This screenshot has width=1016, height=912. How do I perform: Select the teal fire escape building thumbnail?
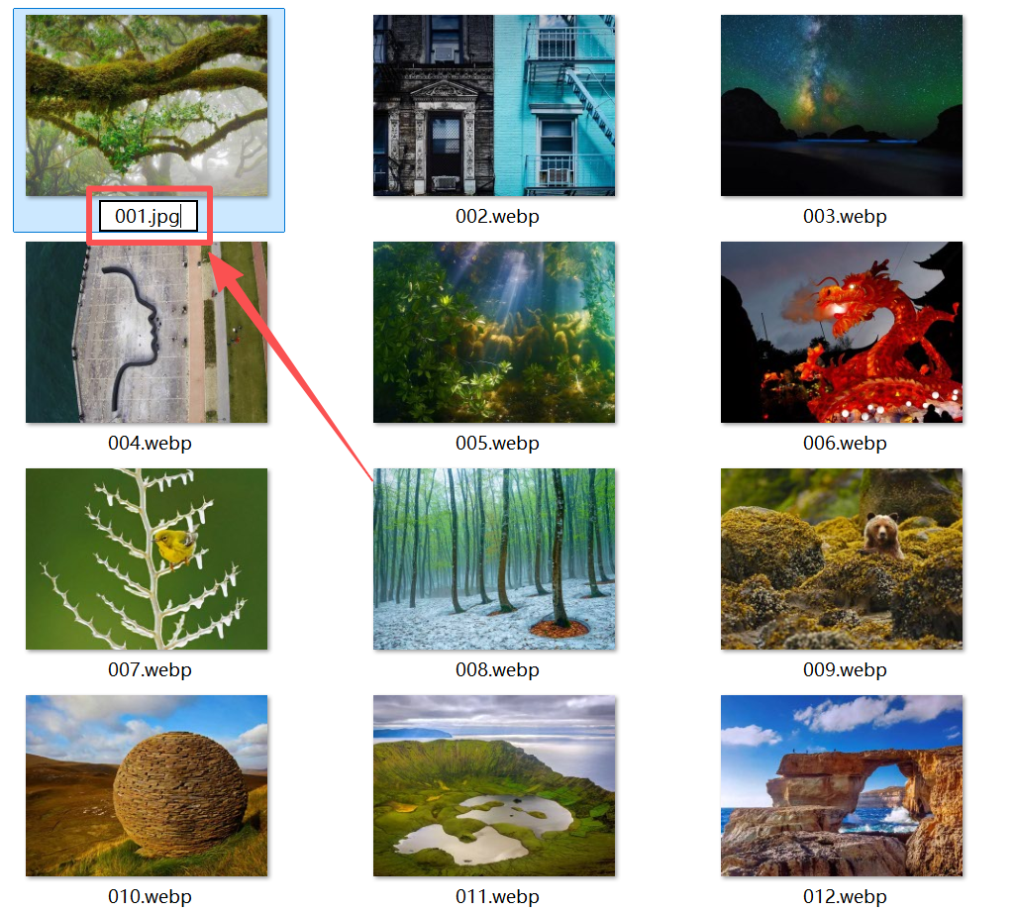494,106
